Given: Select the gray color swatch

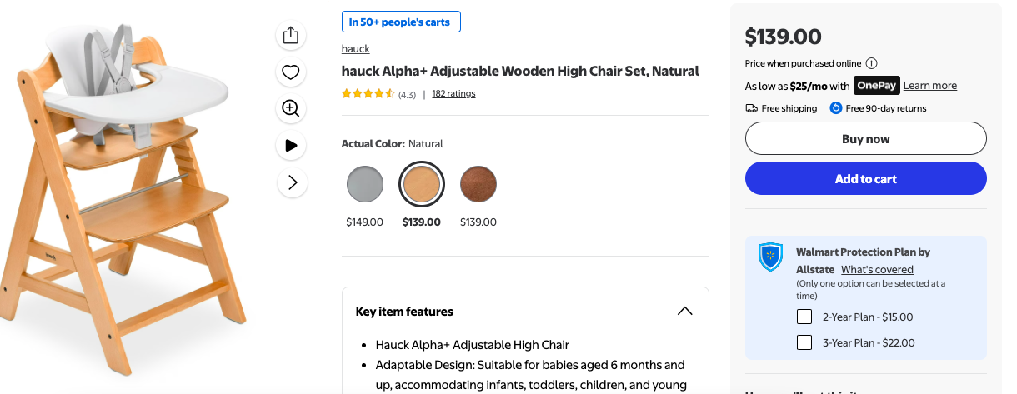Looking at the screenshot, I should (365, 184).
